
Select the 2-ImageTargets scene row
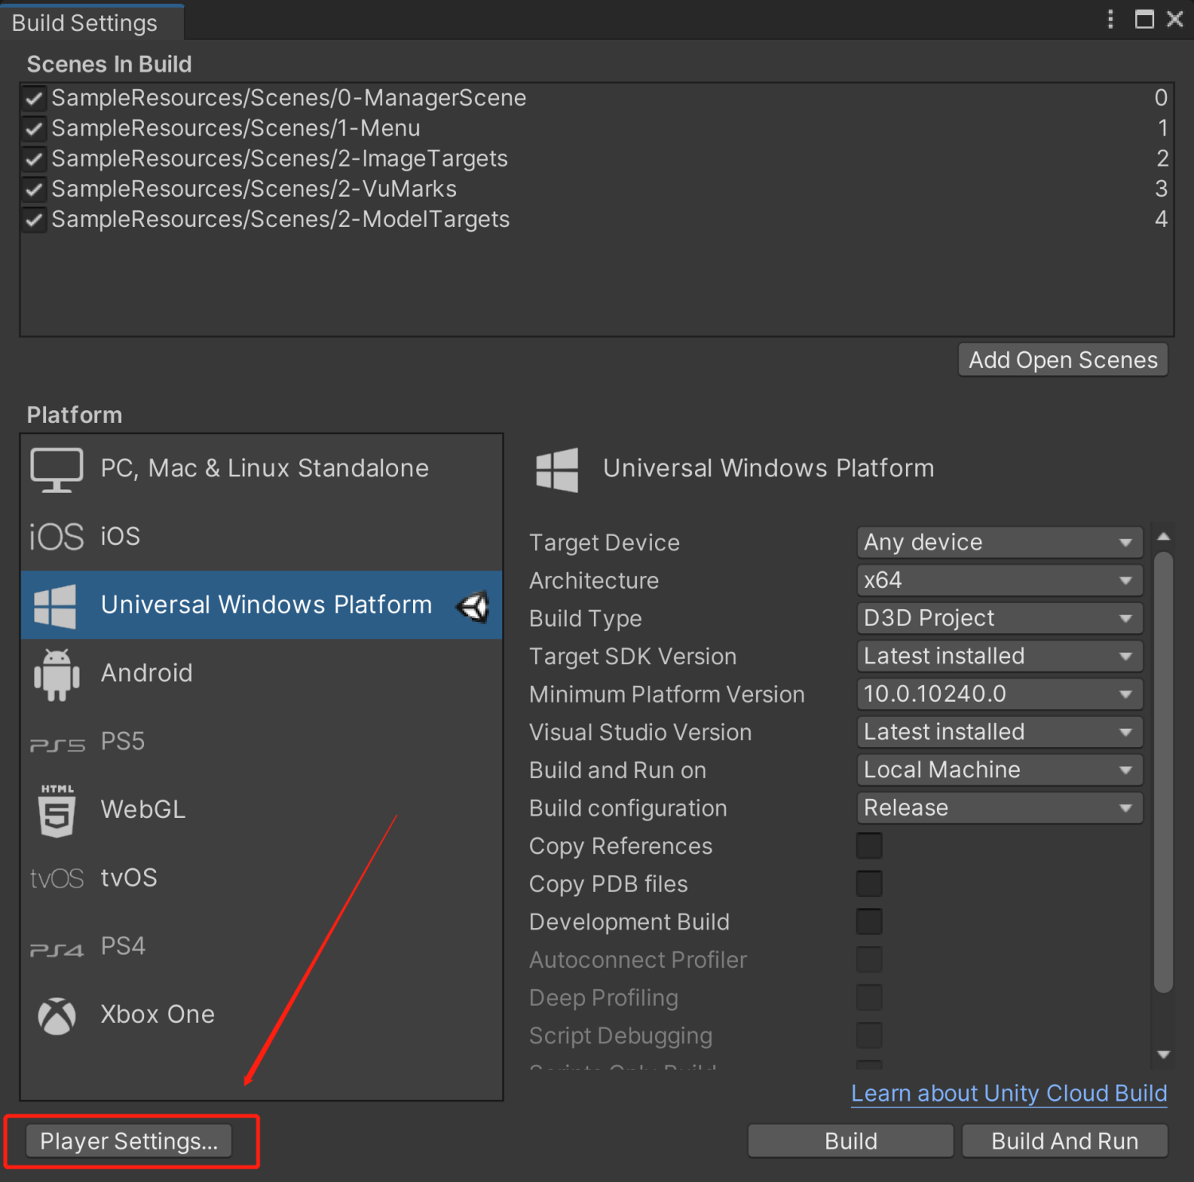coord(597,159)
